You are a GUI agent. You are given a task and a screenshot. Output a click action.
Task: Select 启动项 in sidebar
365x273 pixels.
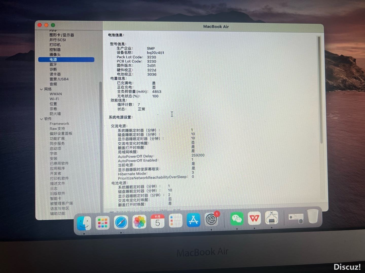click(x=55, y=148)
